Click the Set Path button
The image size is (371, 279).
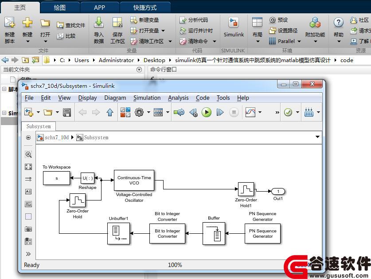(283, 31)
